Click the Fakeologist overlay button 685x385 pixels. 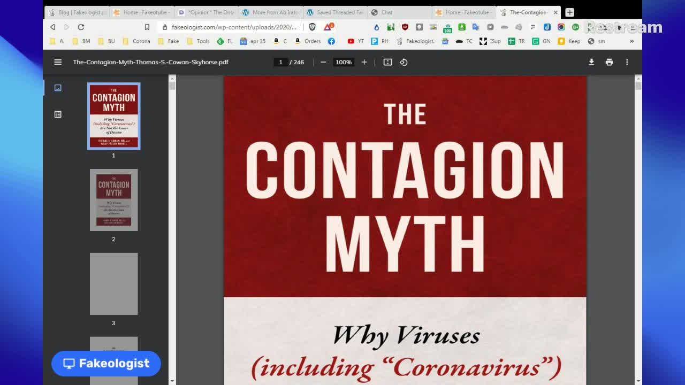(106, 364)
